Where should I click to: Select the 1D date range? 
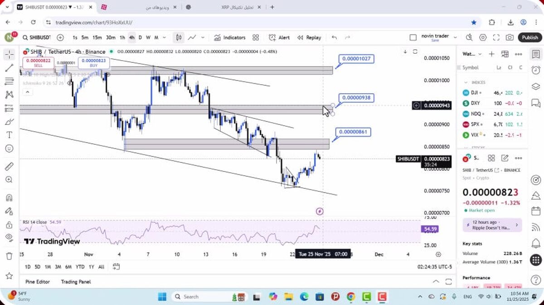coord(28,267)
